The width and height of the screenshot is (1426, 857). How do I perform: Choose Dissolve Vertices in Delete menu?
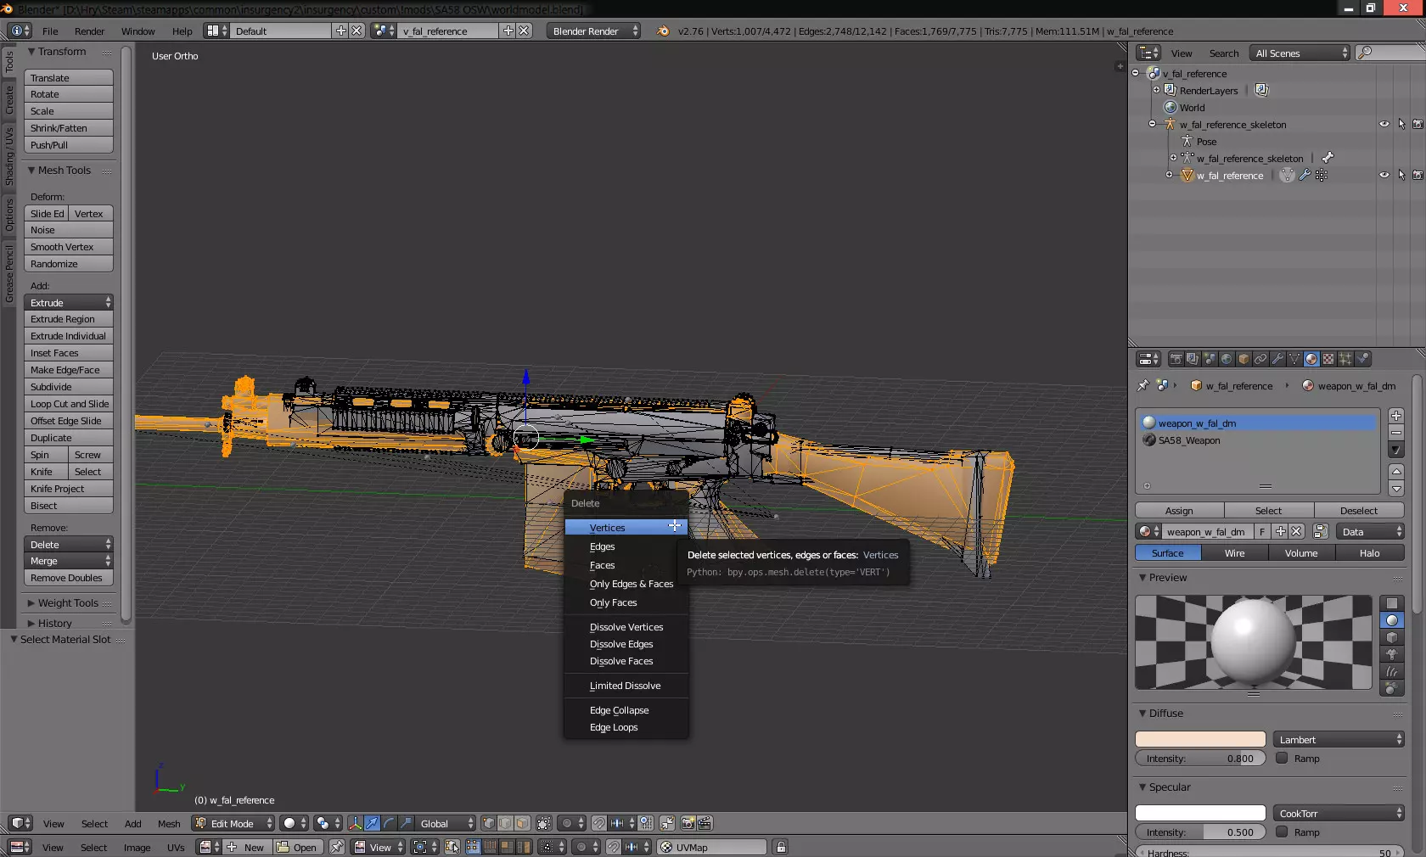coord(626,627)
